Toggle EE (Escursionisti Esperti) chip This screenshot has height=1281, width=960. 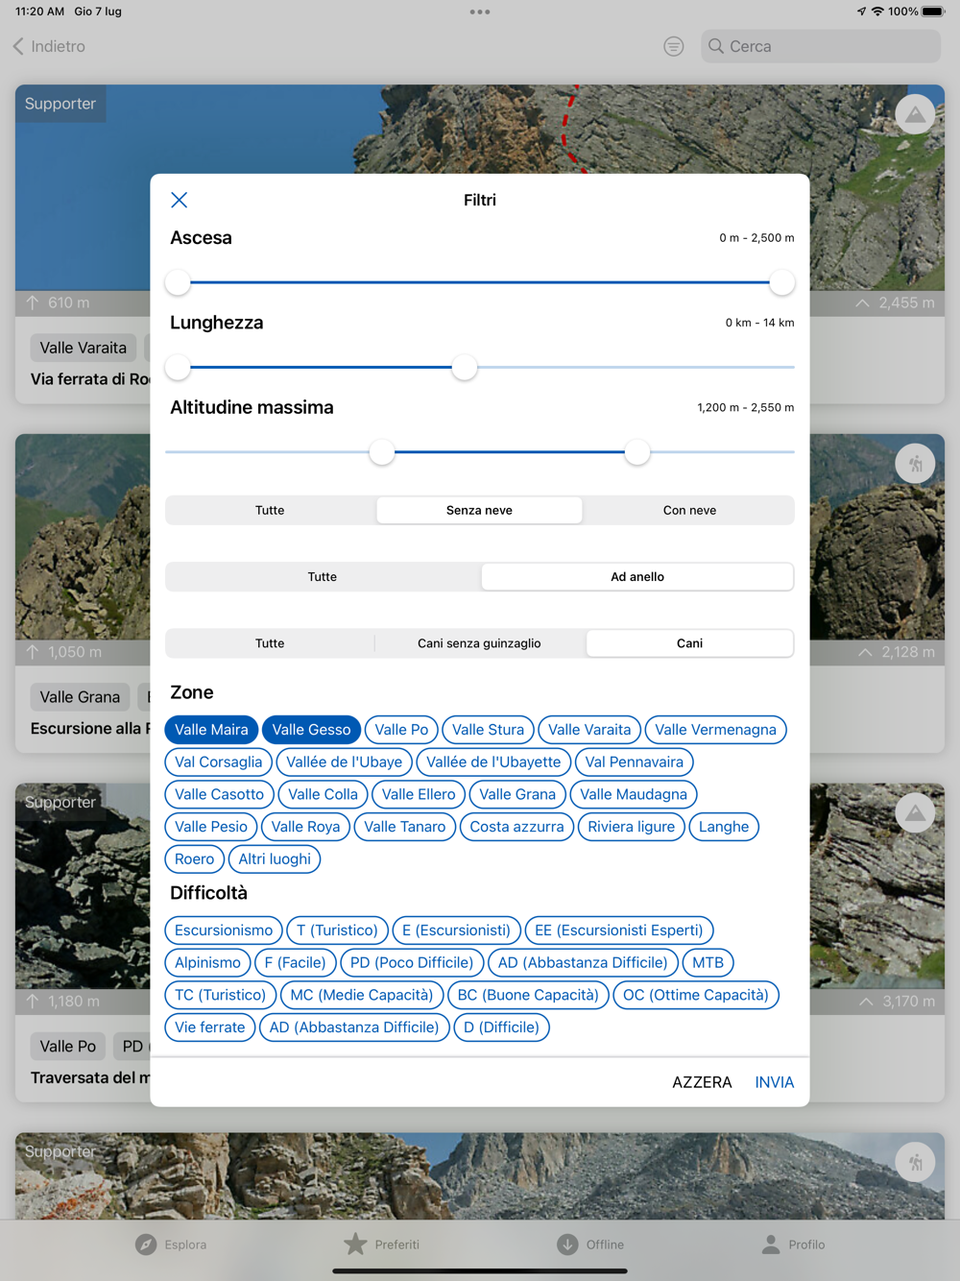coord(619,931)
